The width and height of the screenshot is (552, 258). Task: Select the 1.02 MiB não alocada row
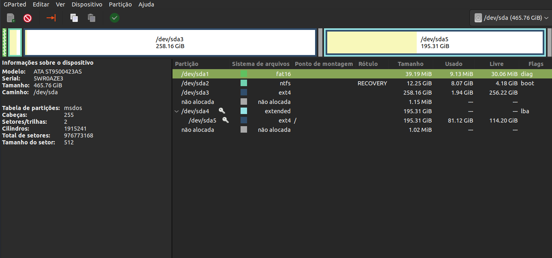pyautogui.click(x=362, y=129)
